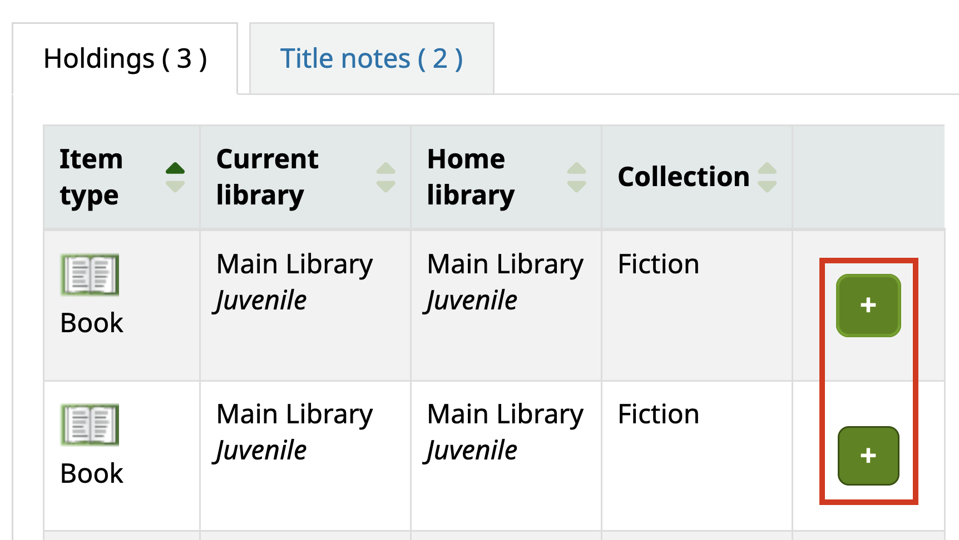Viewport: 959px width, 540px height.
Task: Click the sort arrows in Home library header
Action: (x=577, y=177)
